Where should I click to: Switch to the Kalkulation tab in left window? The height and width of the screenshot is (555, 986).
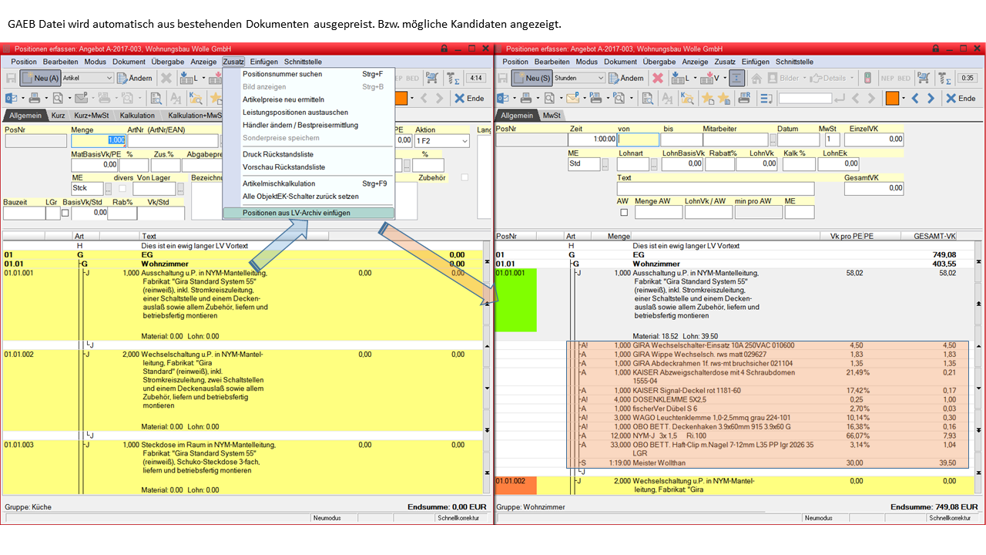click(137, 115)
